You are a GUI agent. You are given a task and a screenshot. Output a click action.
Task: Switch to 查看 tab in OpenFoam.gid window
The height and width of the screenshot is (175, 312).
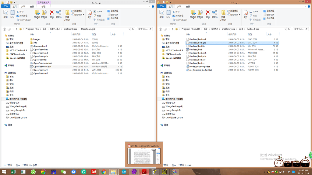click(x=32, y=6)
